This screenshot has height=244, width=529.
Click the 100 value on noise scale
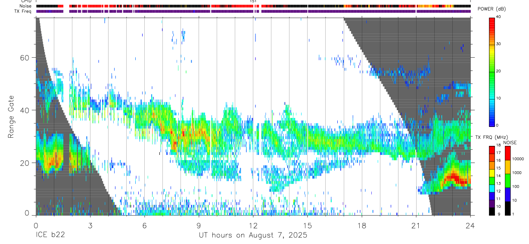click(517, 187)
